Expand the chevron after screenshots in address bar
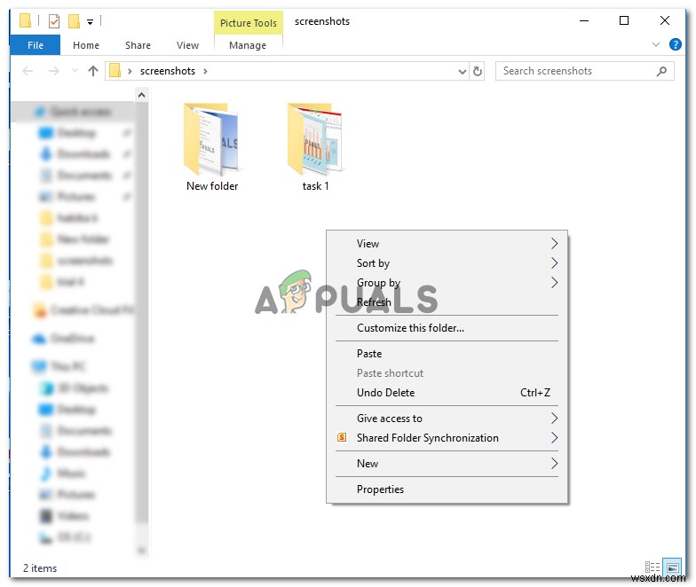Image resolution: width=696 pixels, height=587 pixels. (205, 71)
